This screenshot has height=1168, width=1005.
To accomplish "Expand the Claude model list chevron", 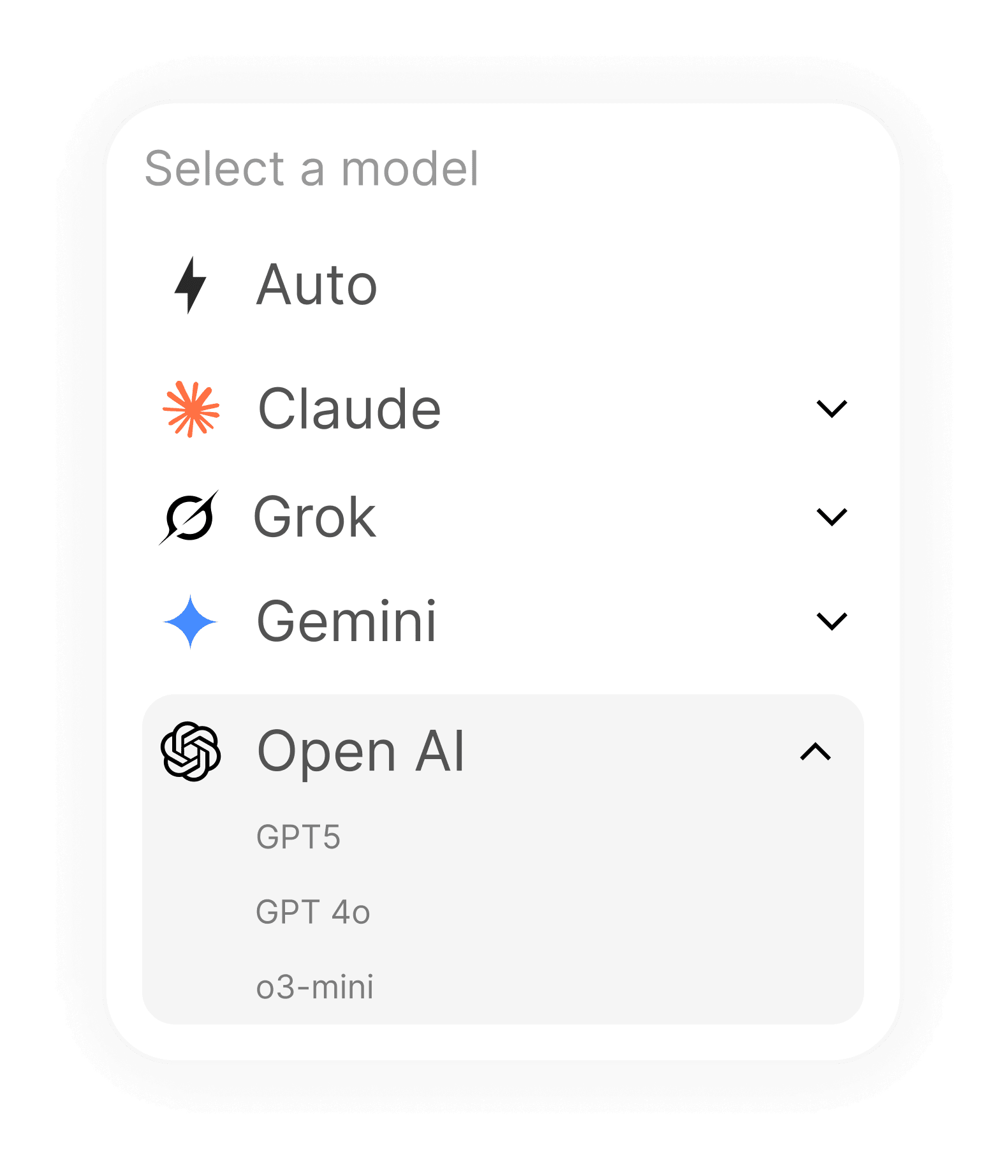I will pyautogui.click(x=832, y=409).
